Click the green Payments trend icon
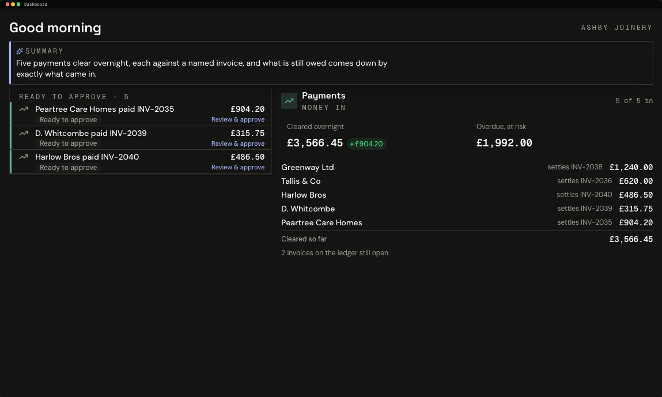 tap(289, 101)
